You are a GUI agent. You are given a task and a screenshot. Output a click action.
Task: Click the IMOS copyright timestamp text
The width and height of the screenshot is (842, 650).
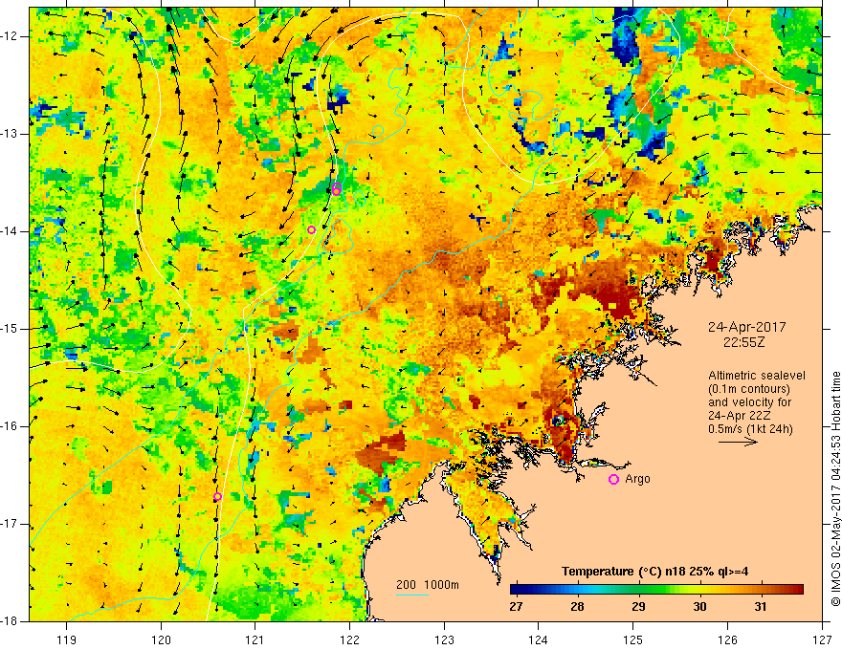click(835, 488)
